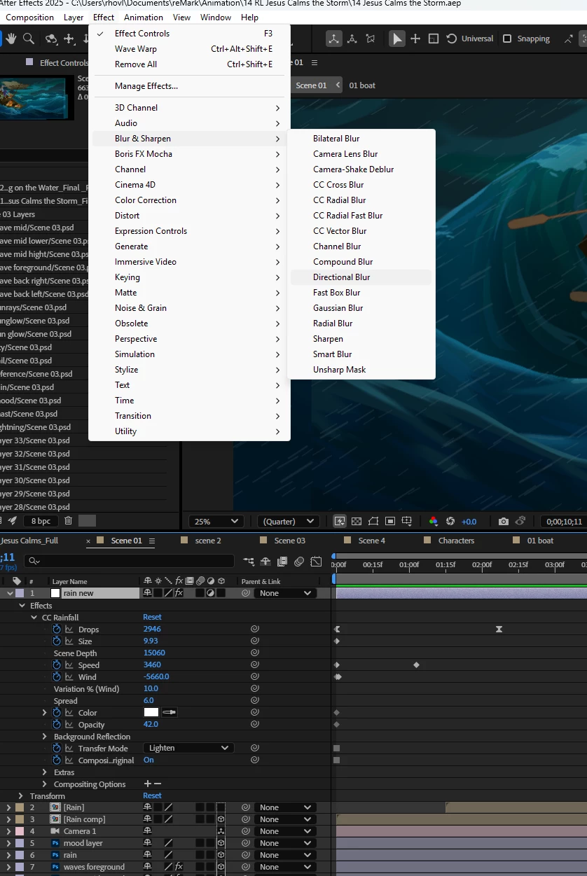Collapse the CC Rainfall effect group
The height and width of the screenshot is (876, 587).
[34, 618]
